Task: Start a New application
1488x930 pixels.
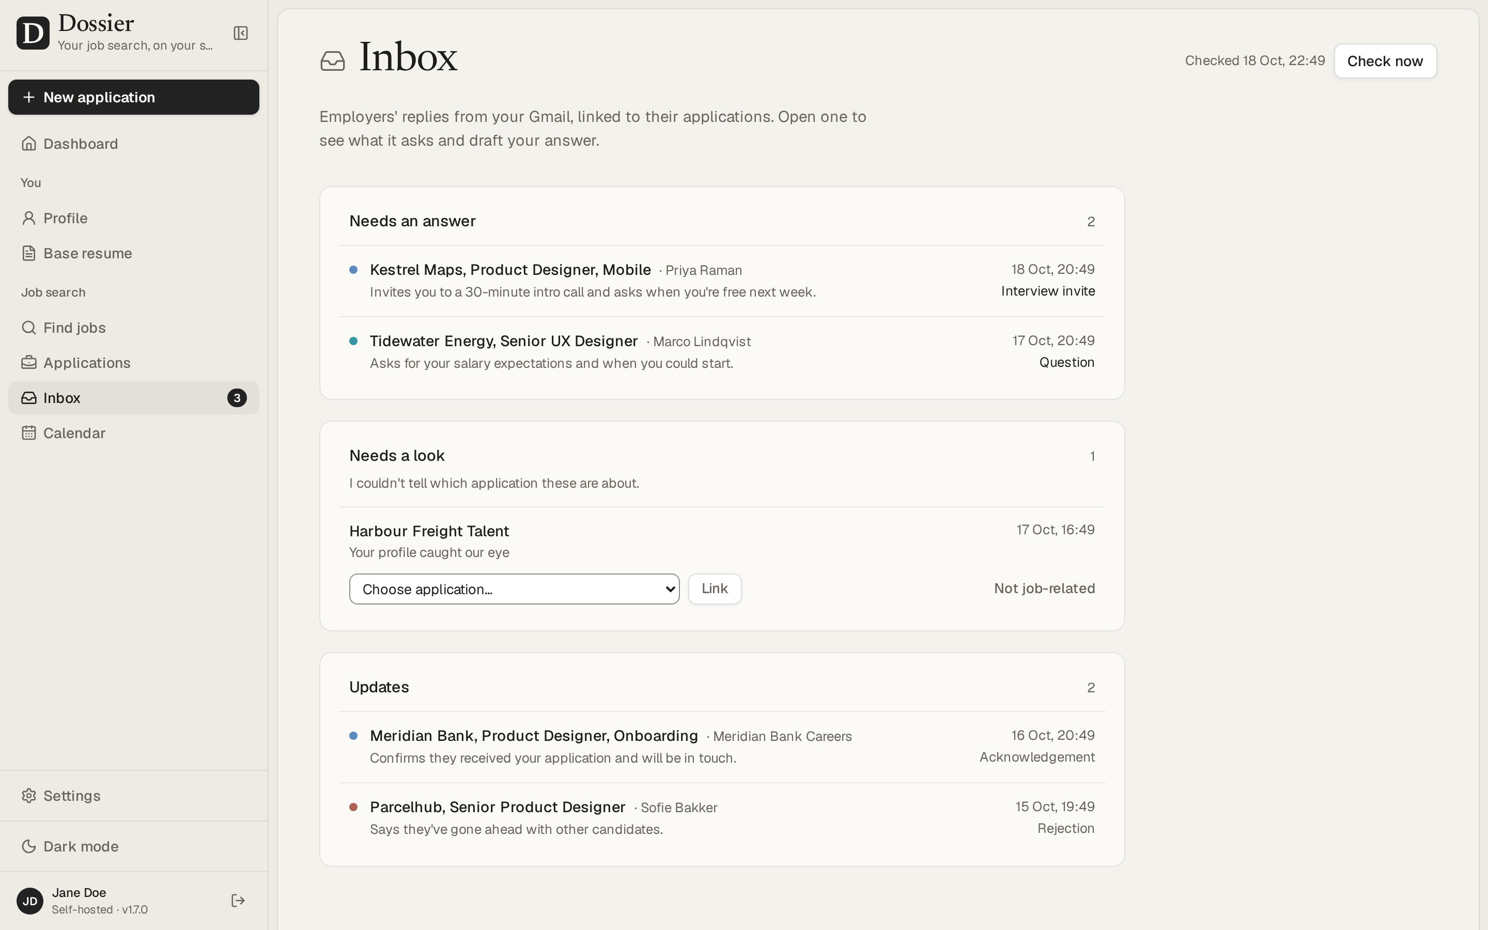Action: [133, 97]
